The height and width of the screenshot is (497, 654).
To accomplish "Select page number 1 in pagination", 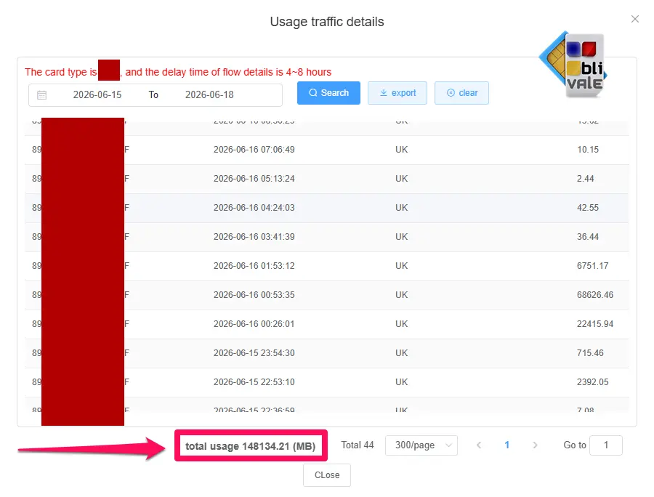I will click(506, 445).
